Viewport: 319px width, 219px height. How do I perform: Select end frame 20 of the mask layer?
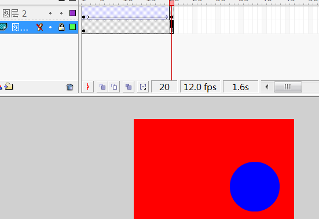point(172,27)
